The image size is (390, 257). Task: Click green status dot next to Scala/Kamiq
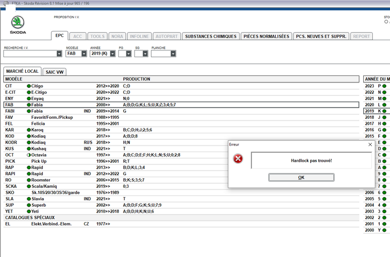coord(29,186)
